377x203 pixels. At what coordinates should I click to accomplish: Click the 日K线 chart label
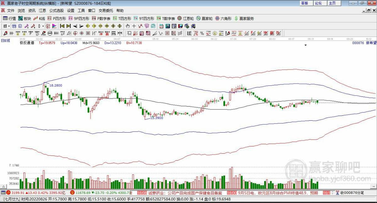coord(5,40)
